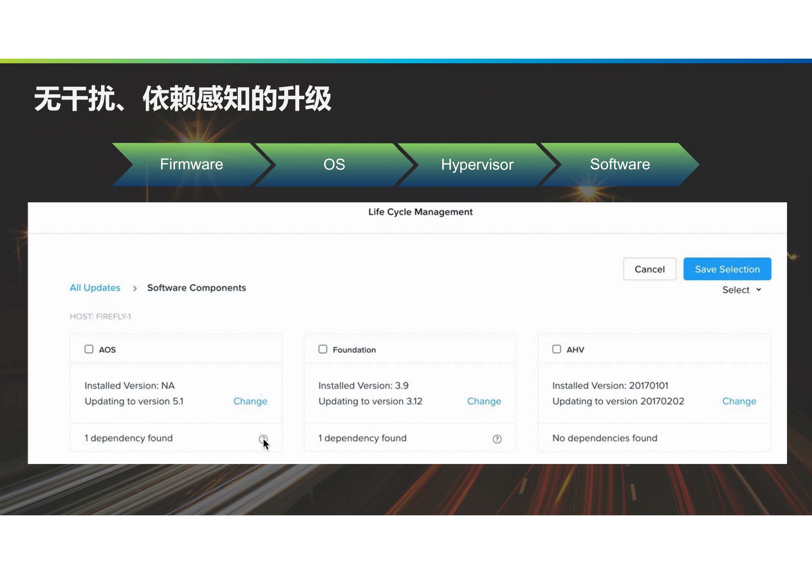Click the slide title 无干扰、依赖感知的升级
Image resolution: width=812 pixels, height=574 pixels.
tap(183, 99)
